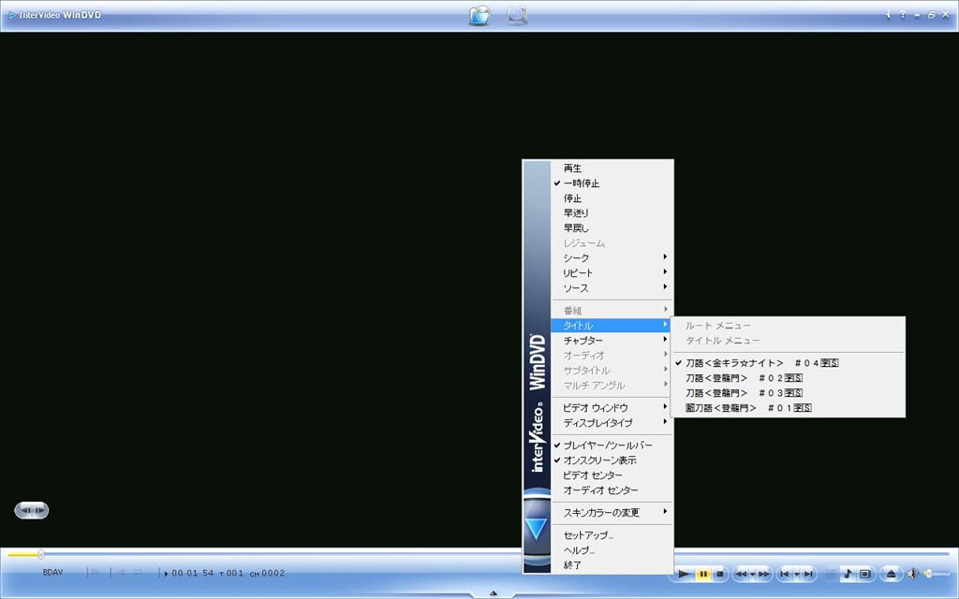Click the playback progress seek slider handle
The image size is (959, 599).
click(41, 554)
